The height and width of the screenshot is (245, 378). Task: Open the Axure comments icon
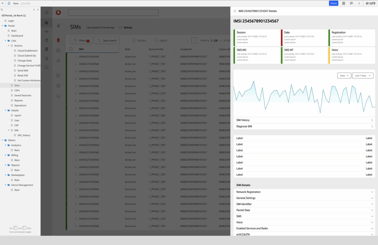coord(351,3)
